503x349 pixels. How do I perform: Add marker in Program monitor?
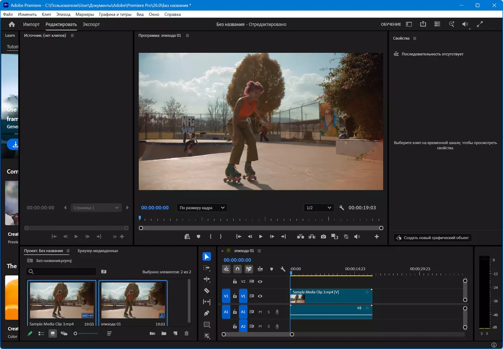coord(199,236)
